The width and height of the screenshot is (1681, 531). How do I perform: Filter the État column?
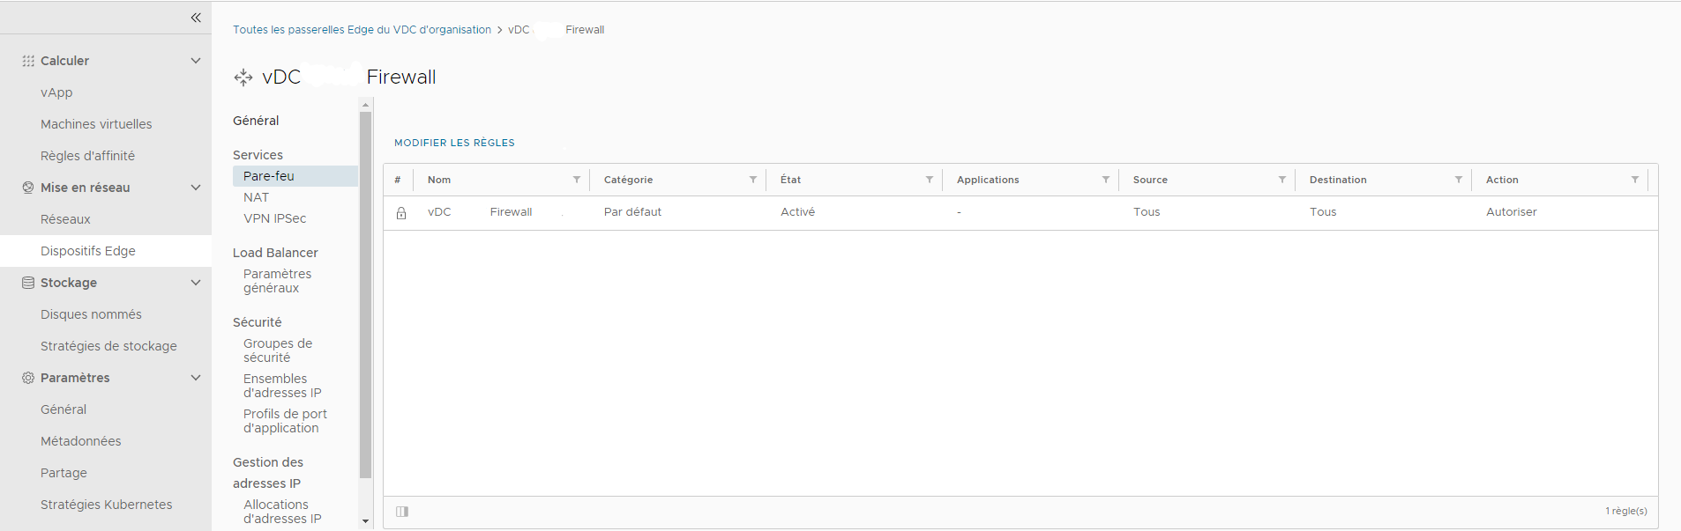[x=930, y=180]
